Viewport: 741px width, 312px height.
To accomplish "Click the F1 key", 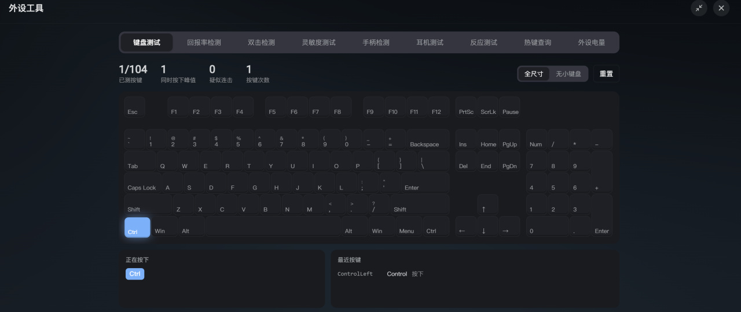I will (178, 107).
